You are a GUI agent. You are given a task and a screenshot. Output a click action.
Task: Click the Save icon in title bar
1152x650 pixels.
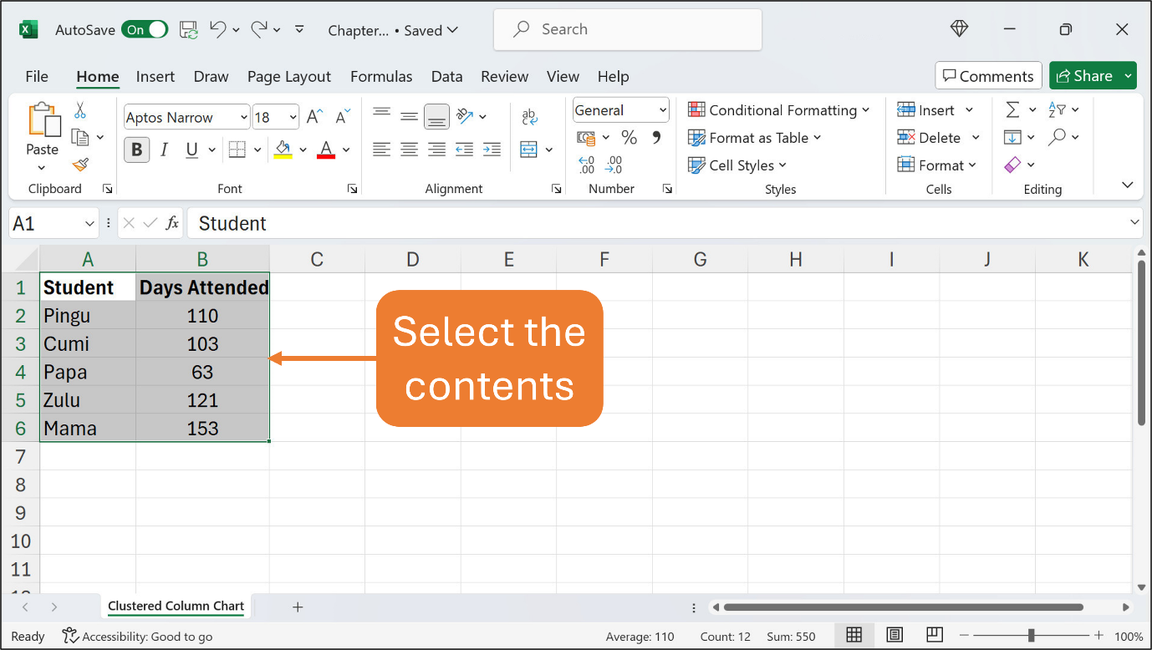pos(189,29)
